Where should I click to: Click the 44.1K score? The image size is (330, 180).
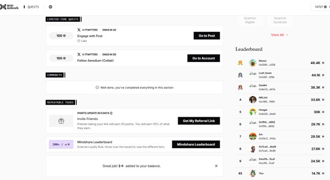(316, 75)
